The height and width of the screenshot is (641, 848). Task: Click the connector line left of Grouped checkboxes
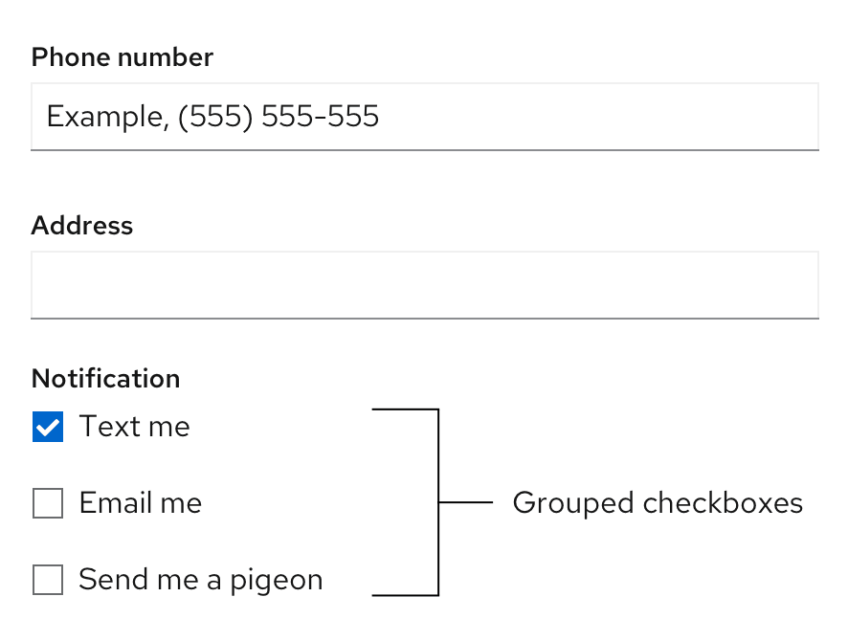coord(465,502)
